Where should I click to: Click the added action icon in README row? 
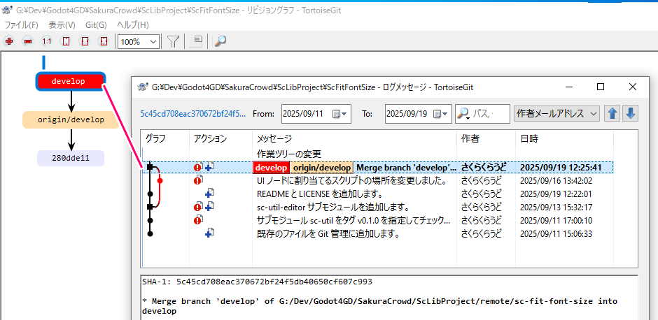pyautogui.click(x=209, y=194)
